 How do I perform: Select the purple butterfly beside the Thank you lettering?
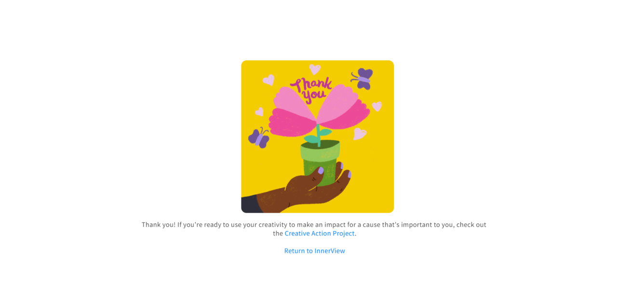362,79
